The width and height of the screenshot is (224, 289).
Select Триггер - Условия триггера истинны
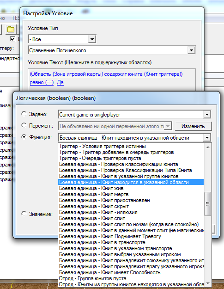tap(131, 146)
